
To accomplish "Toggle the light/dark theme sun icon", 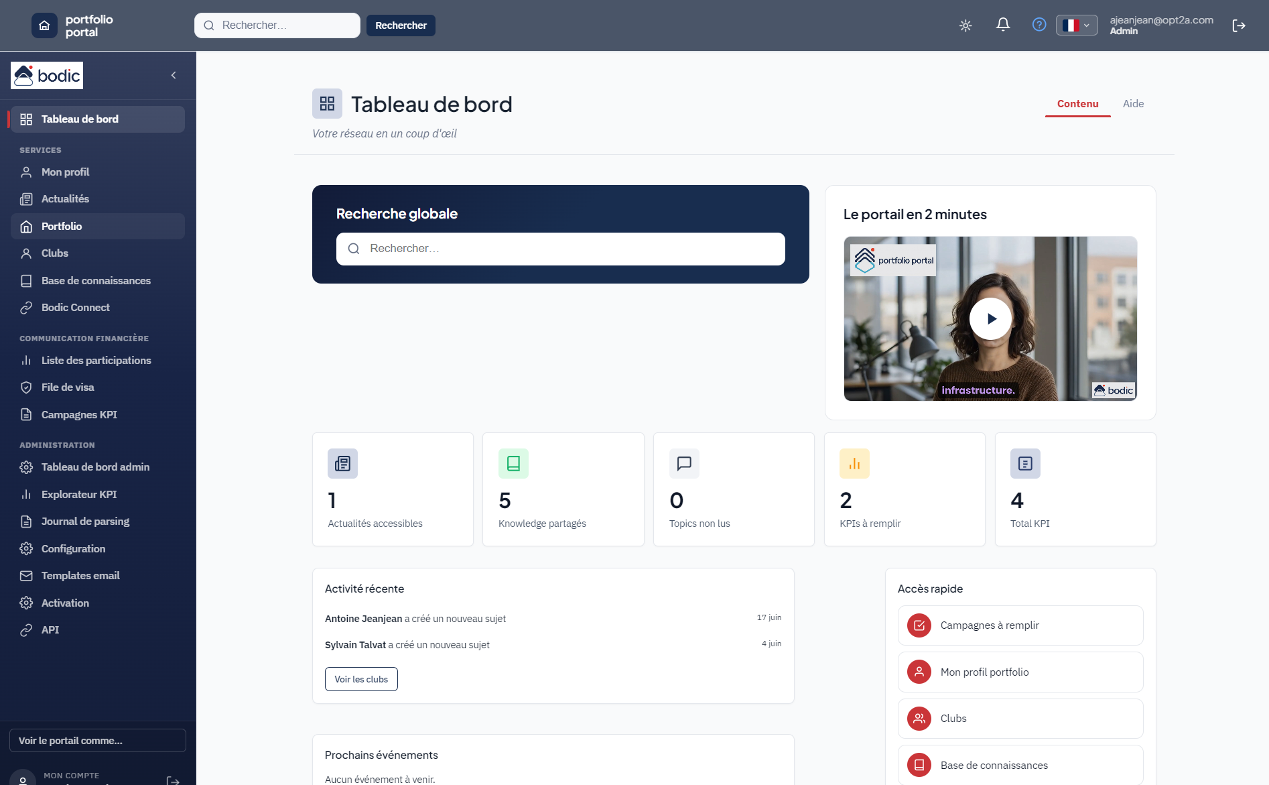I will click(965, 25).
